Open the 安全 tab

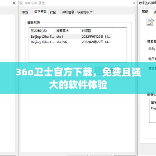[x=53, y=12]
